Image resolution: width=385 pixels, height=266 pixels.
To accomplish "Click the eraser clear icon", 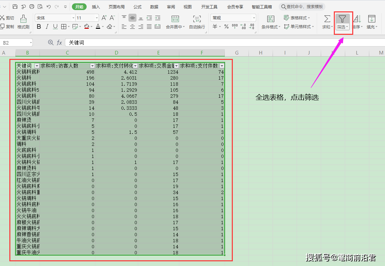I will (x=109, y=26).
